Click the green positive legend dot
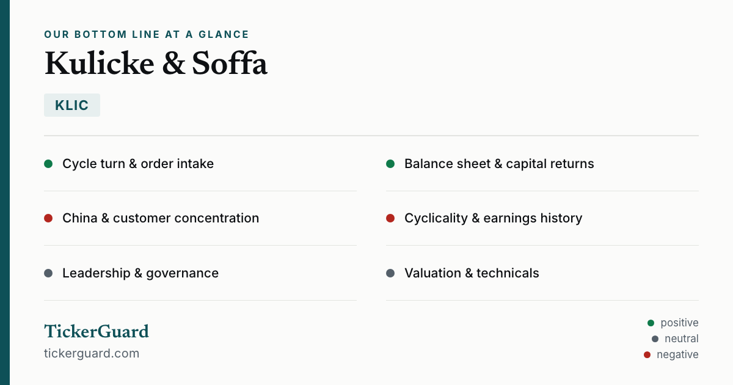Image resolution: width=733 pixels, height=385 pixels. [x=651, y=323]
